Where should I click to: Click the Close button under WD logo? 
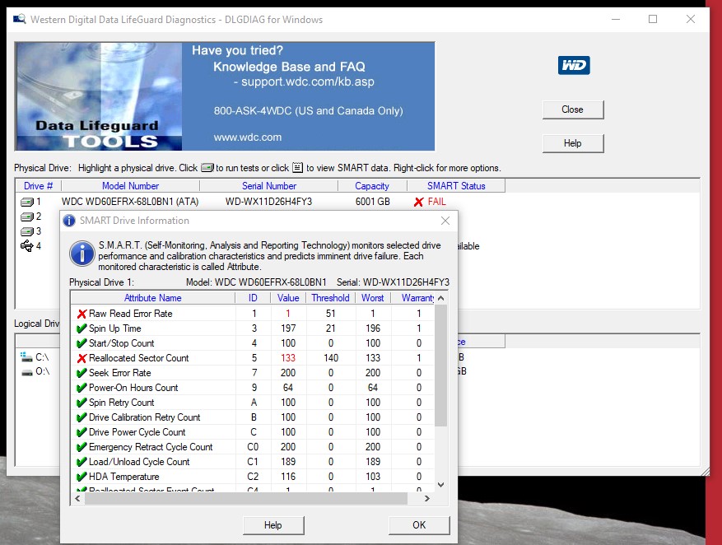tap(572, 109)
